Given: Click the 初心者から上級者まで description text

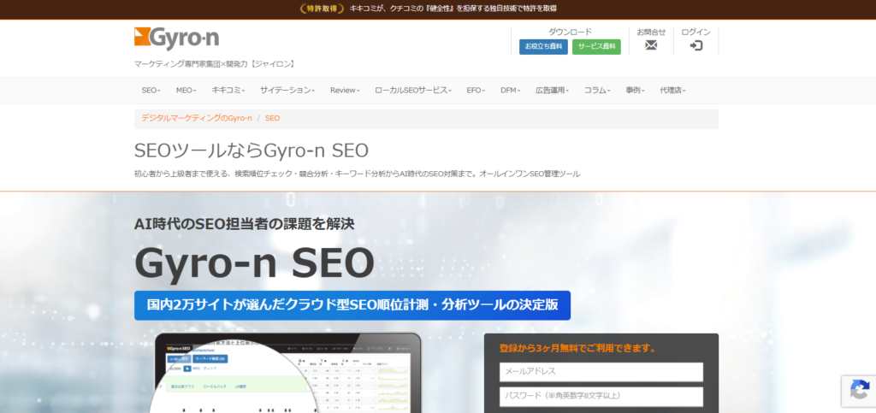Looking at the screenshot, I should pyautogui.click(x=357, y=174).
